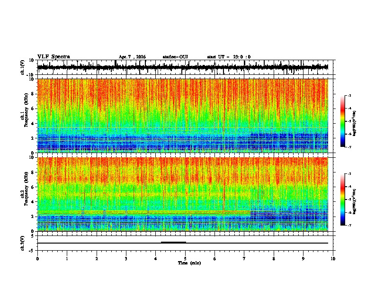
Task: Select the "start UT = 23: 0 : 0" text
Action: [229, 57]
